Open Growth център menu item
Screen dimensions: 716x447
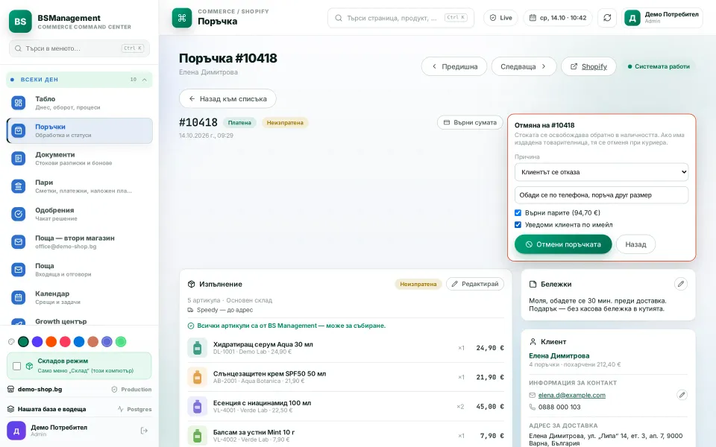(80, 322)
